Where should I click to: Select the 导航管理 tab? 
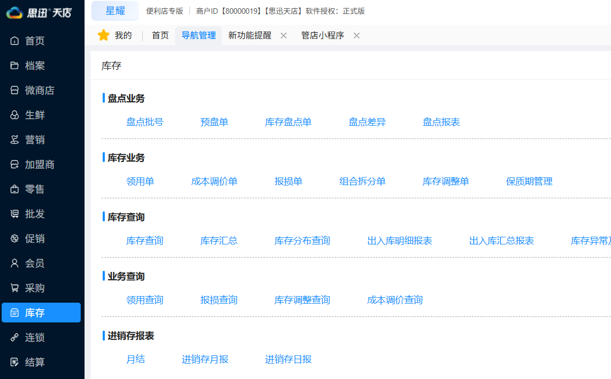click(198, 35)
